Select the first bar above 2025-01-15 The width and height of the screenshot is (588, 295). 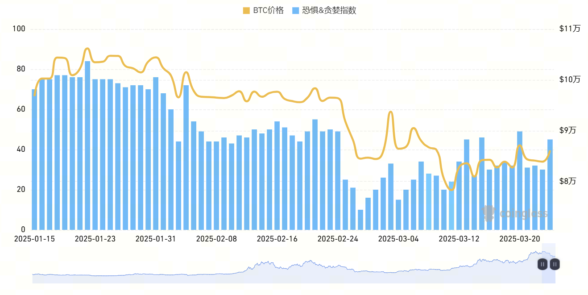pos(34,159)
